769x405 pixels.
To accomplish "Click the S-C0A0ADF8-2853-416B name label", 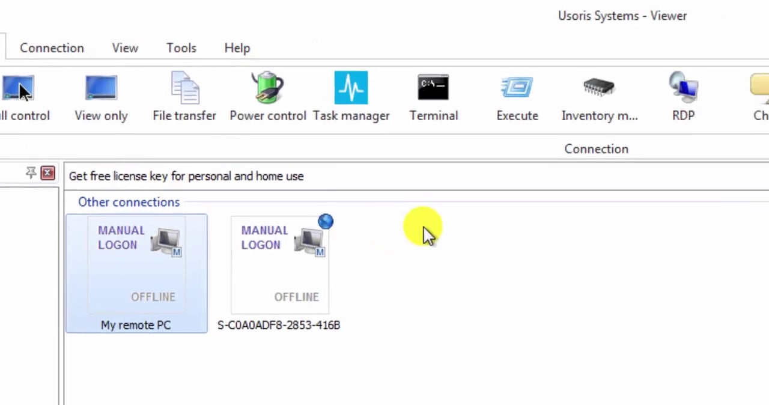I will click(279, 325).
